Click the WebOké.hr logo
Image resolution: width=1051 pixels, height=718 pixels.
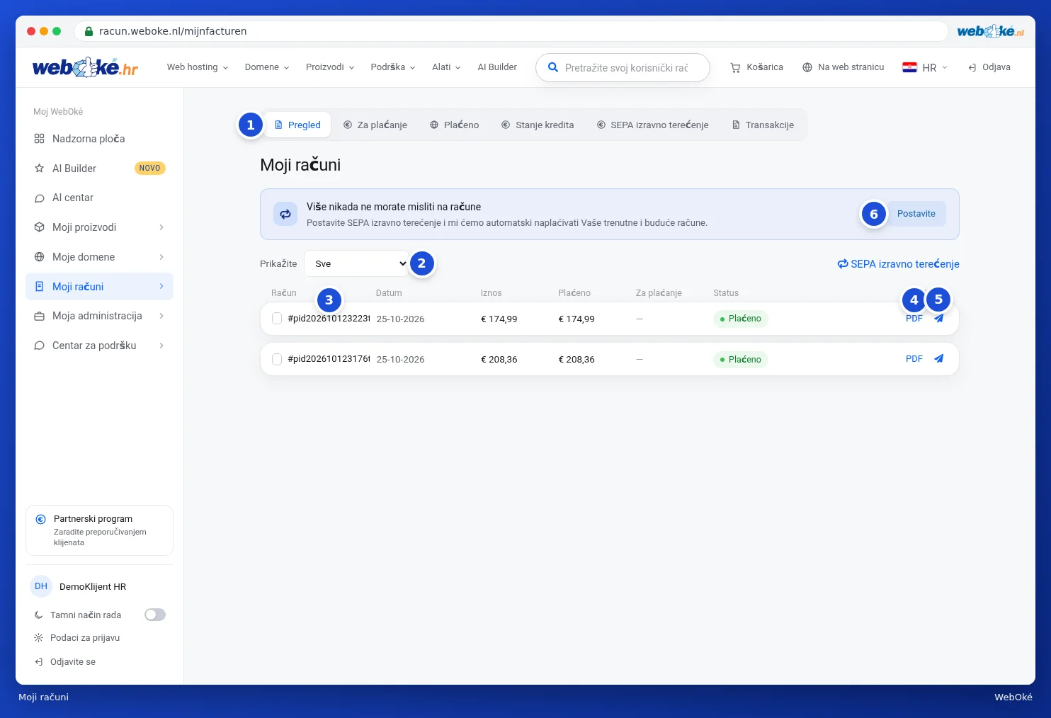pos(85,67)
